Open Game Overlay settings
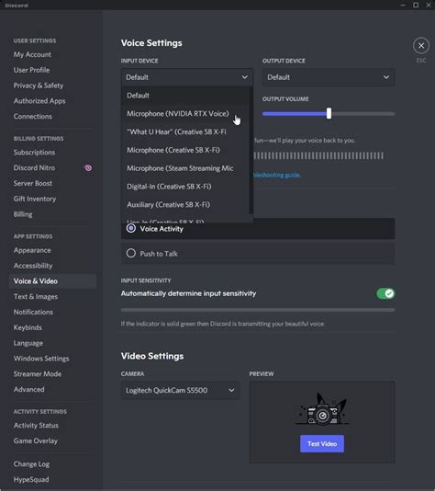435x491 pixels. (x=35, y=441)
